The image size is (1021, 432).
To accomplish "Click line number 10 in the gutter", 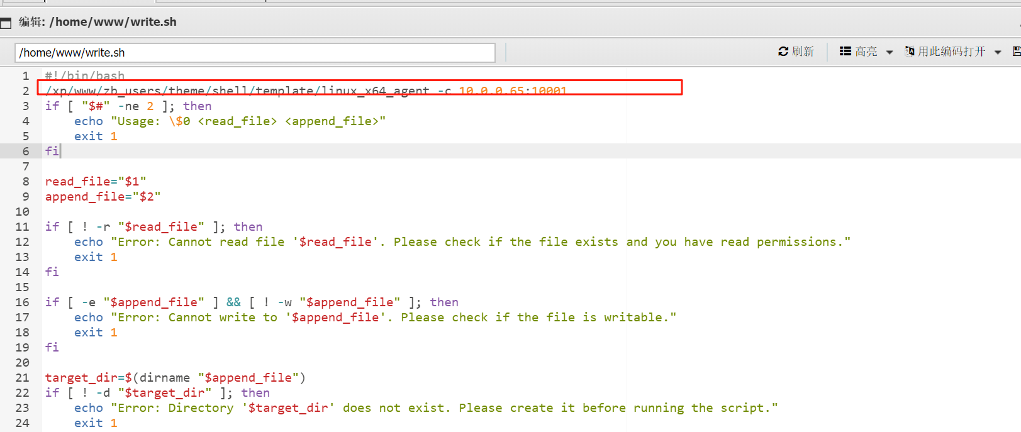I will (23, 211).
